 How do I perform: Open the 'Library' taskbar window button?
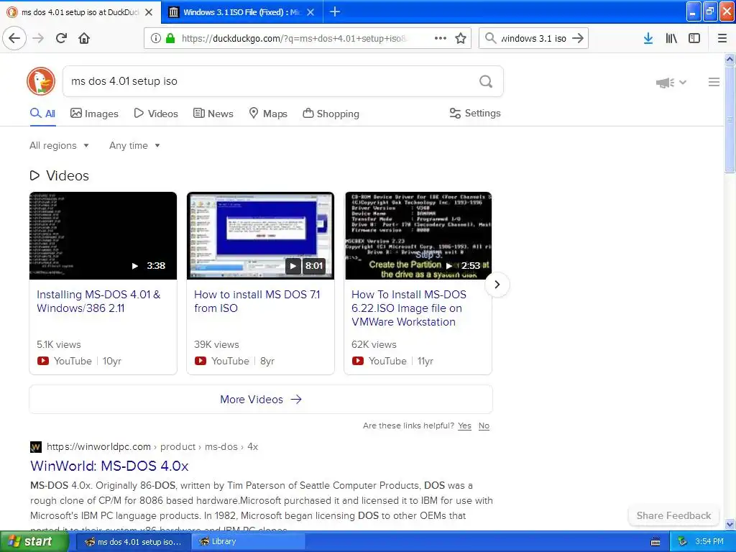[x=248, y=542]
